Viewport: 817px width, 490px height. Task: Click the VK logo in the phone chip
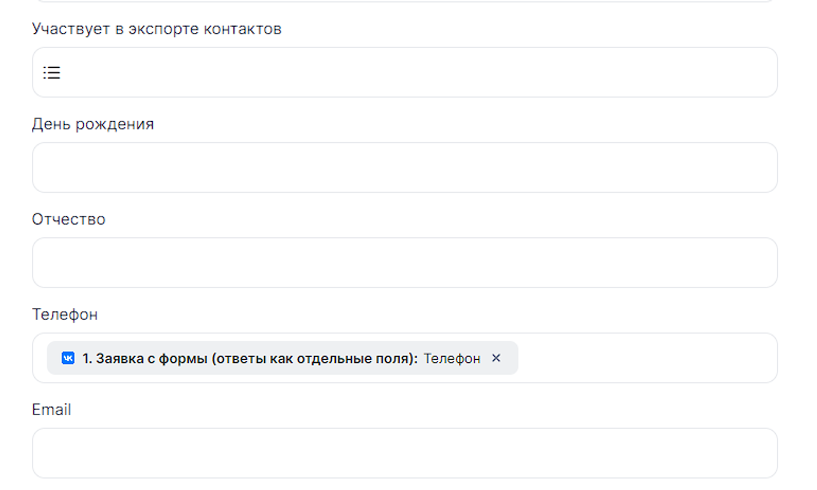click(x=68, y=358)
